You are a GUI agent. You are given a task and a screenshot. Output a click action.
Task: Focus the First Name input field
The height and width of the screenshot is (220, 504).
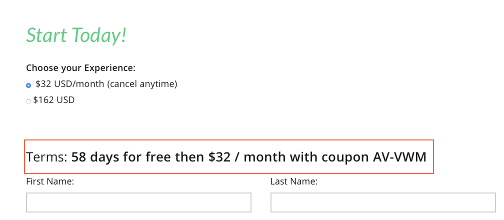point(138,202)
